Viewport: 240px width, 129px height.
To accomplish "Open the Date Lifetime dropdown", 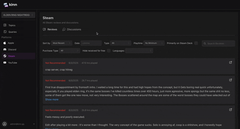I will pos(91,43).
